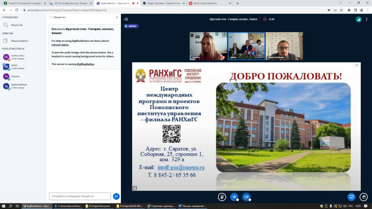The height and width of the screenshot is (209, 372).
Task: Open browser extensions puzzle icon
Action: click(349, 10)
